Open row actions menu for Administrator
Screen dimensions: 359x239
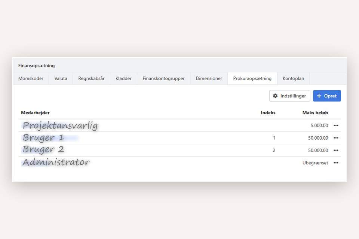[335, 163]
